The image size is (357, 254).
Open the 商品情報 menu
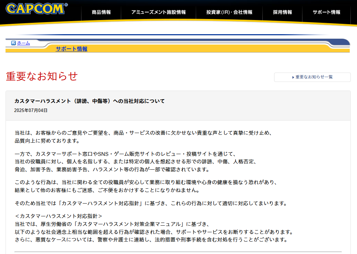click(x=101, y=12)
